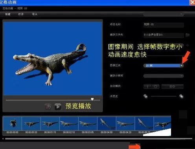Click the '定格动画 - 视频 05' subtitle text
Screen dimensions: 195x149
(x=15, y=8)
